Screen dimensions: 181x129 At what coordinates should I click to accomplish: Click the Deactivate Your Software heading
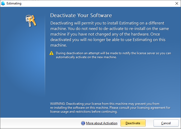click(x=81, y=16)
